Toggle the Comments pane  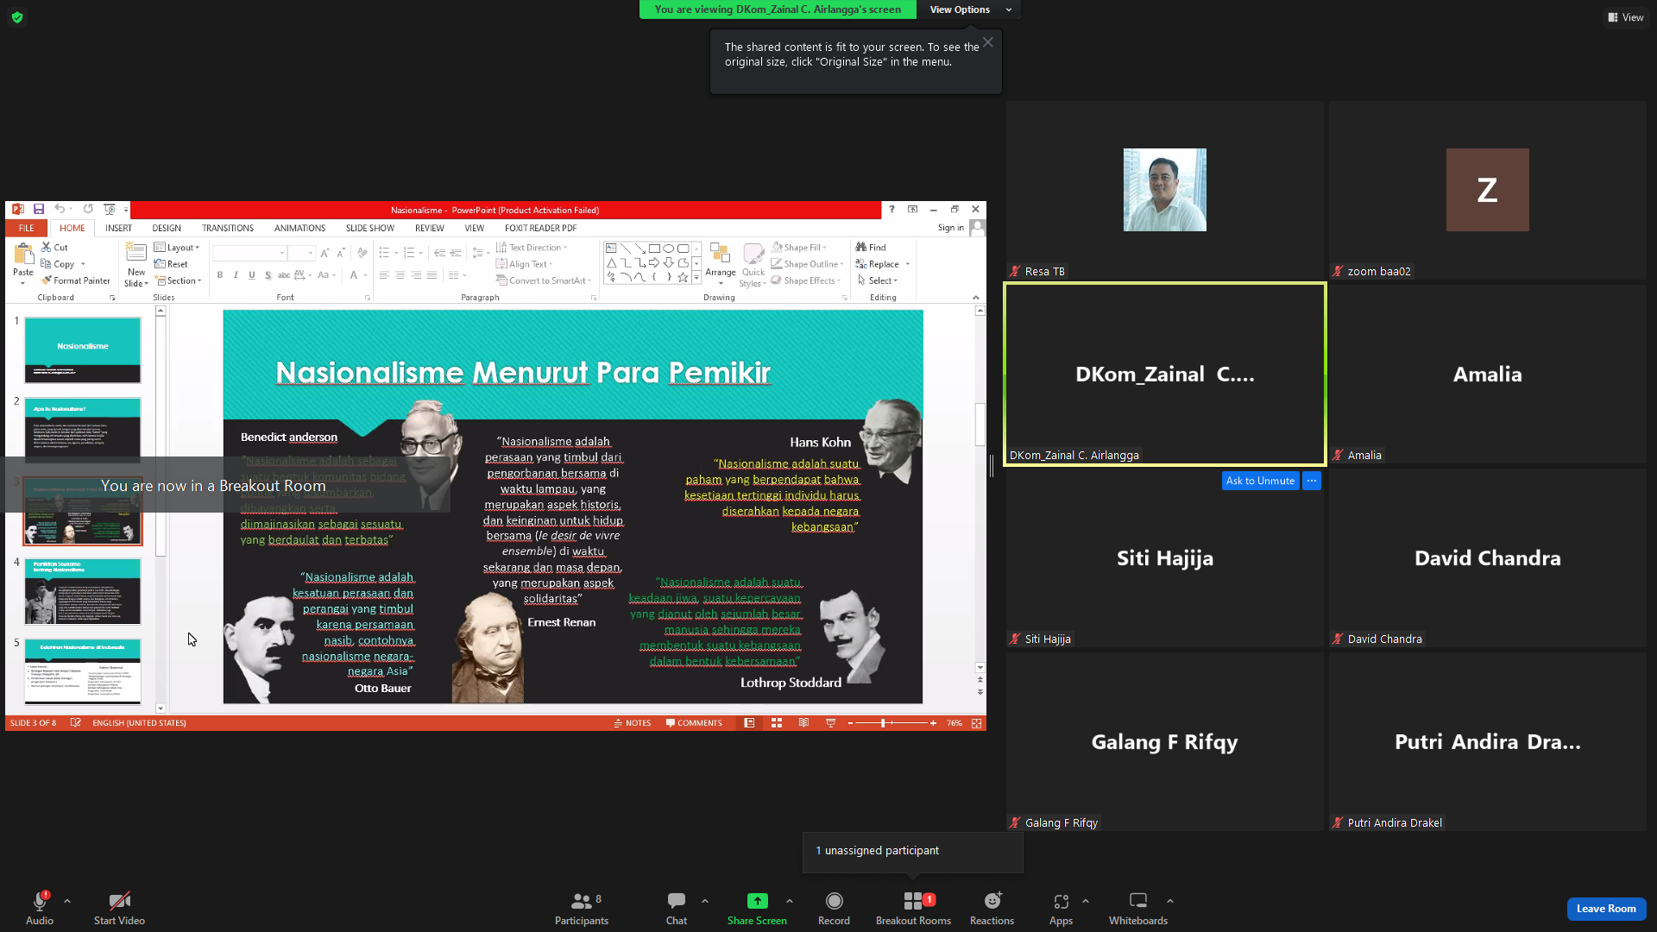(x=694, y=723)
